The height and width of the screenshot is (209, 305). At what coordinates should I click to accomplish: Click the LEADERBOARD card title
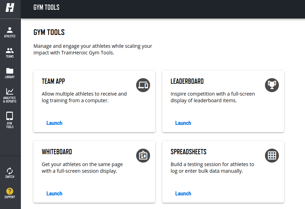187,81
